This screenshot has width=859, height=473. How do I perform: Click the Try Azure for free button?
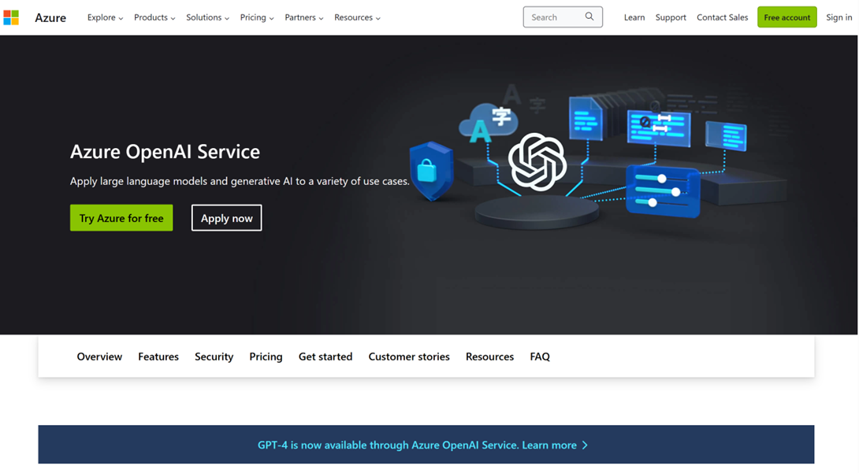coord(121,218)
